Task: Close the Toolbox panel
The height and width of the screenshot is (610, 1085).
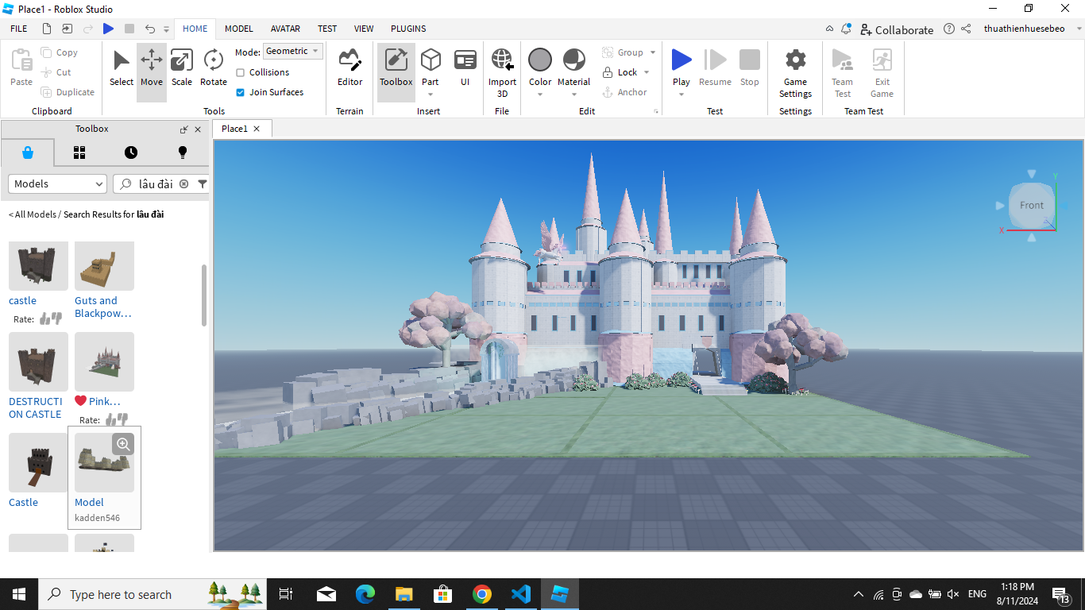Action: point(198,129)
